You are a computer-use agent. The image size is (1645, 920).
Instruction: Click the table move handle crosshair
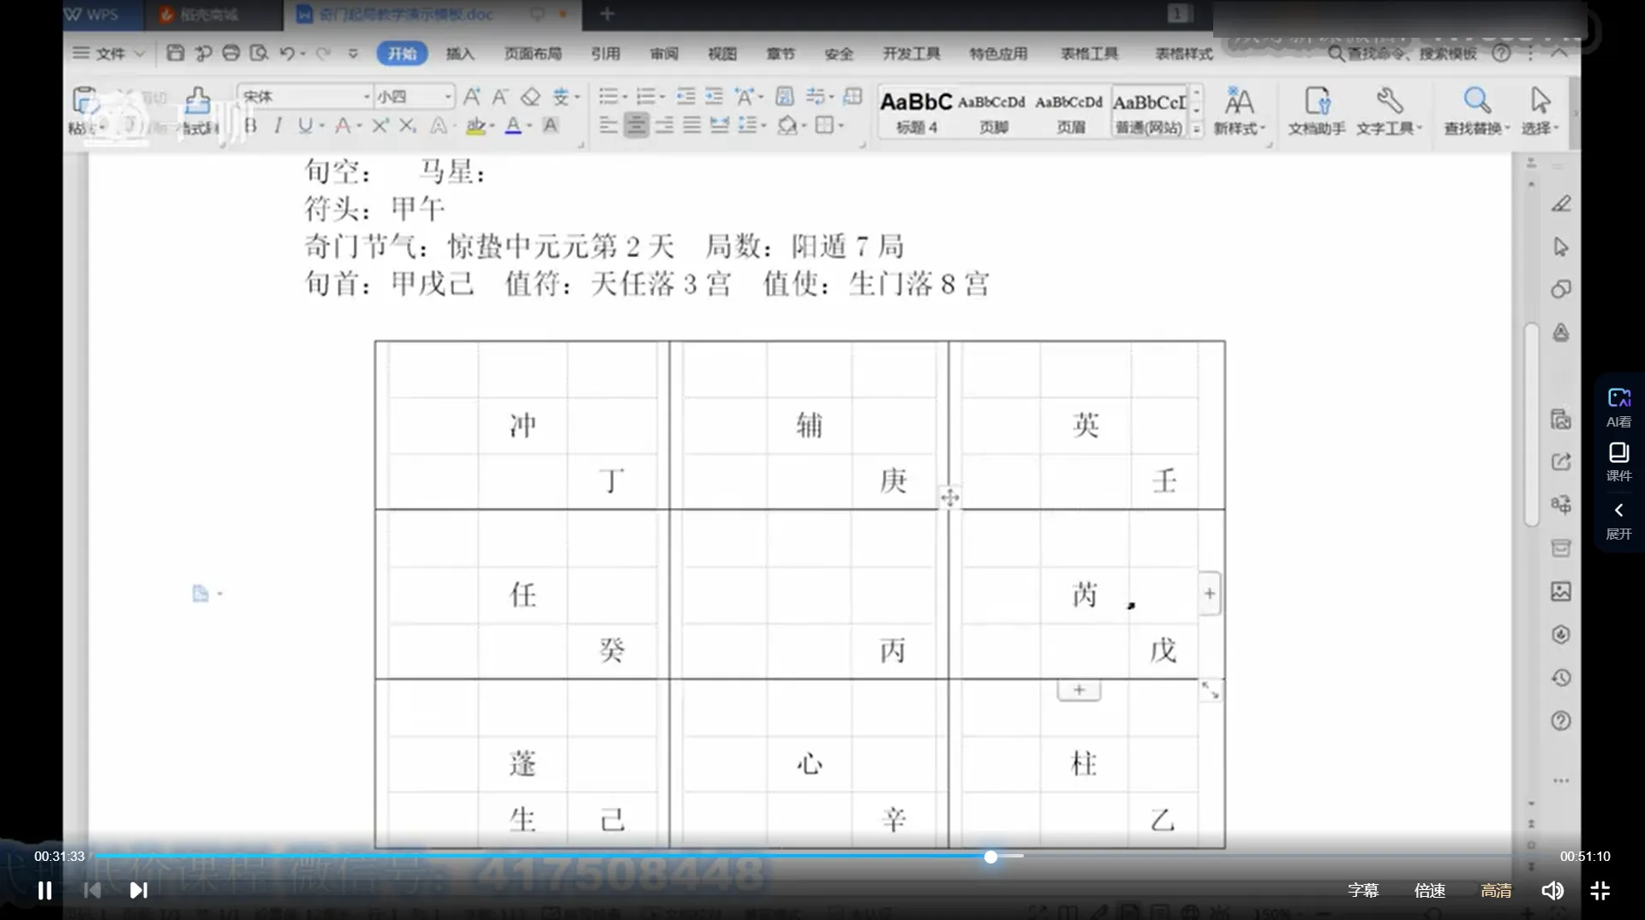click(x=949, y=498)
